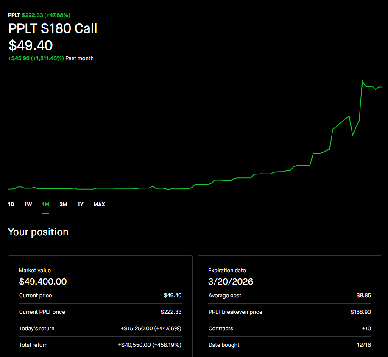This screenshot has height=357, width=388.
Task: Click the Current PPLT price label
Action: click(42, 312)
